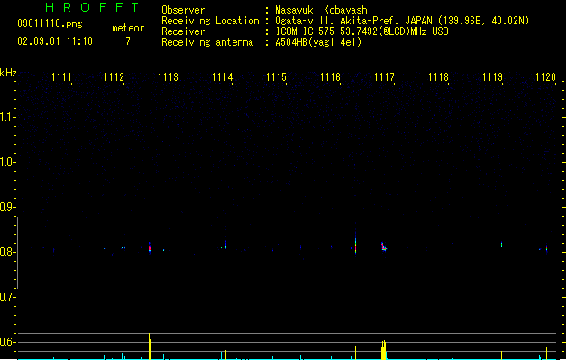Click the 0.7 kHz frequency label
567x360 pixels.
click(7, 297)
